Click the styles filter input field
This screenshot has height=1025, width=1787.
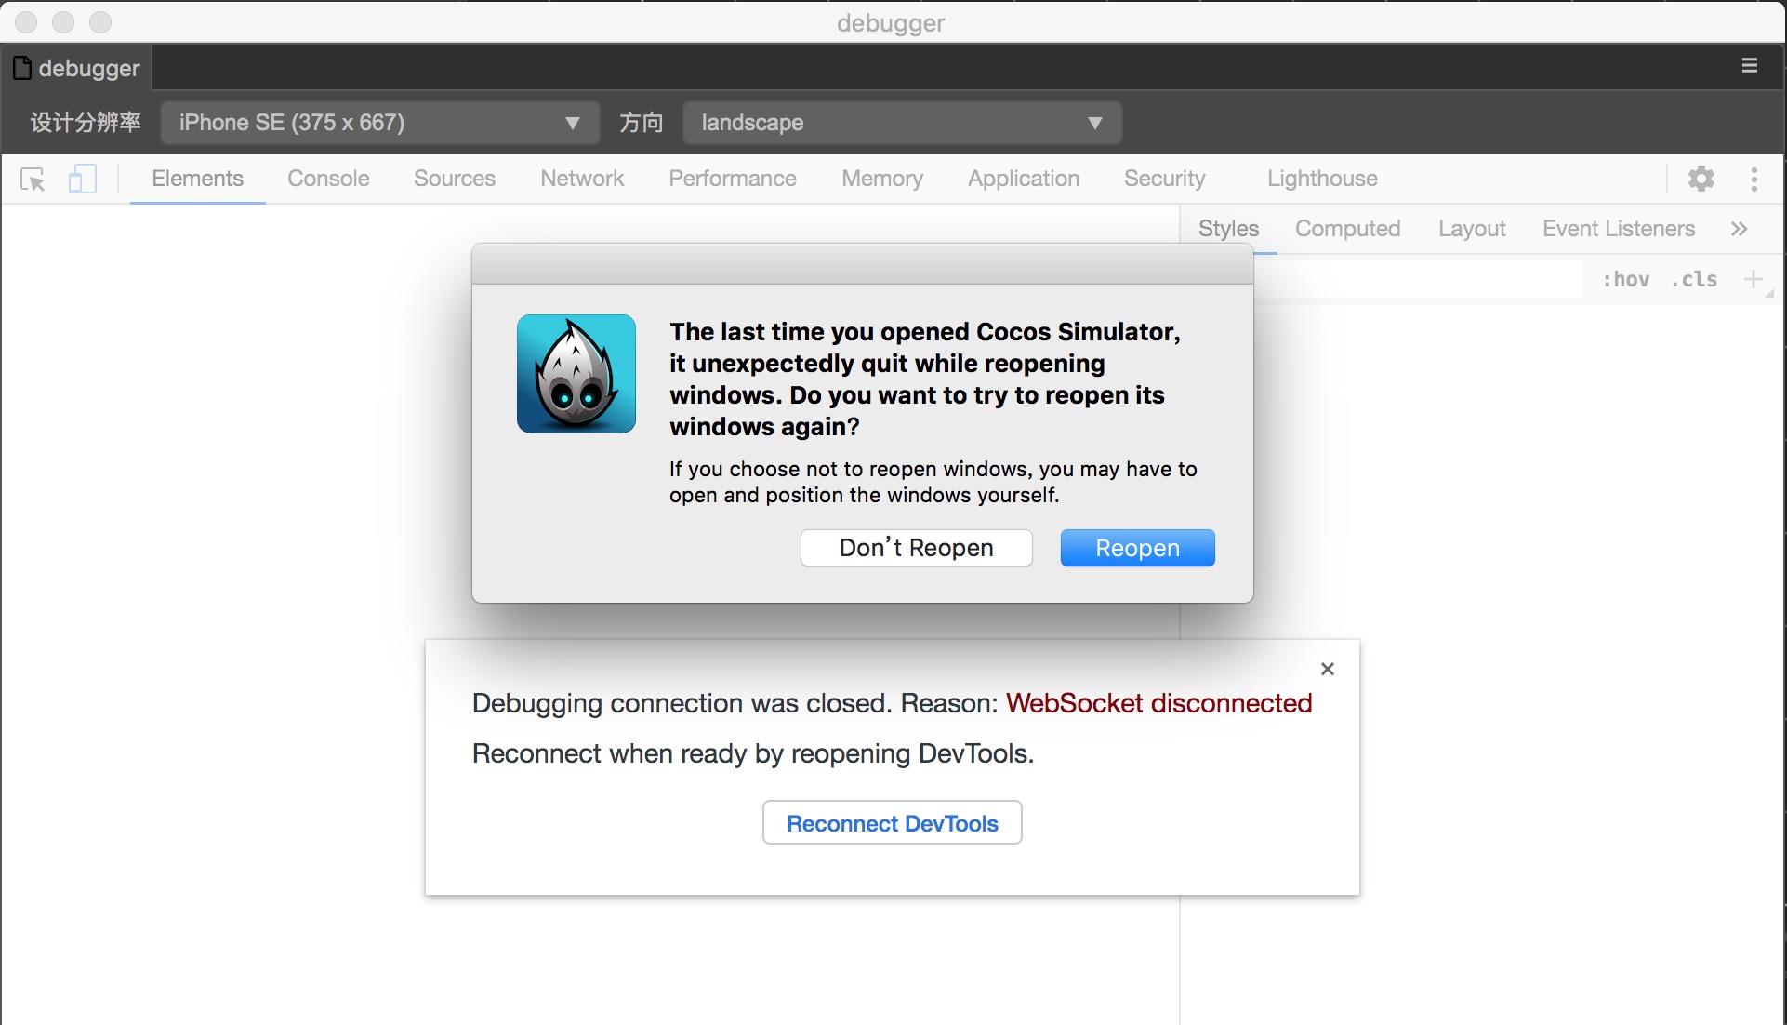click(1418, 279)
